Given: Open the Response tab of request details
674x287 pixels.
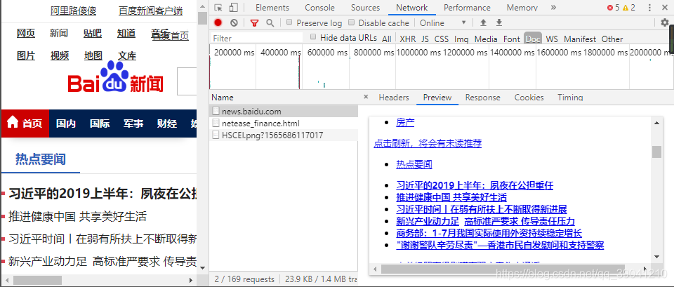Looking at the screenshot, I should [x=483, y=98].
